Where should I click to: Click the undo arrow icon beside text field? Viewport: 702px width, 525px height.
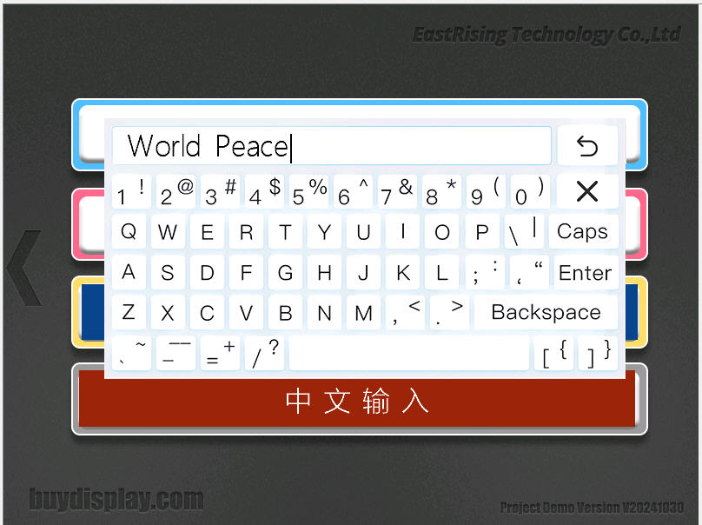click(x=587, y=146)
